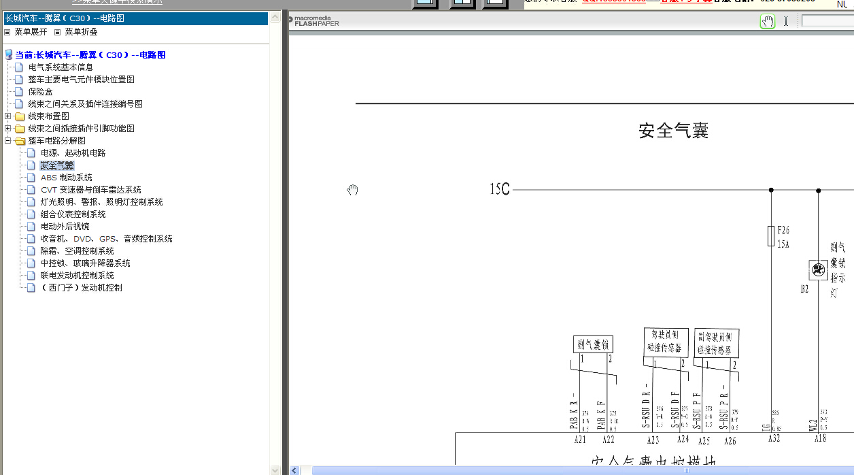The image size is (854, 475).
Task: Select the 线束布置图 folder label
Action: click(48, 116)
